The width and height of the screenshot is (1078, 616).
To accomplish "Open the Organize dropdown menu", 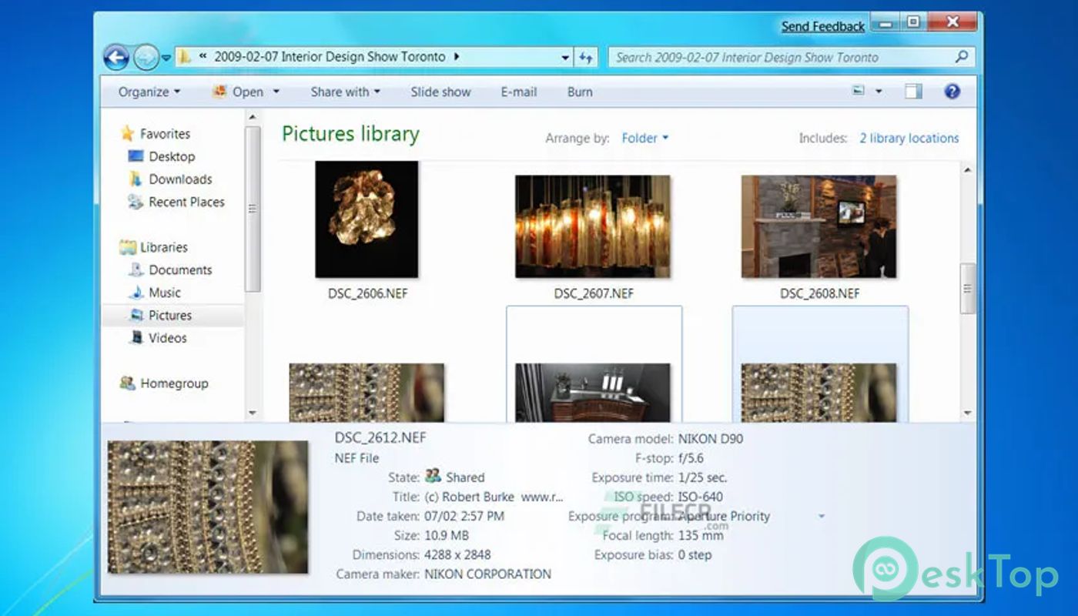I will pos(149,92).
